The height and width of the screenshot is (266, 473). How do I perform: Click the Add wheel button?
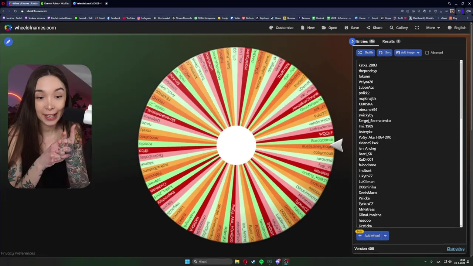[369, 236]
